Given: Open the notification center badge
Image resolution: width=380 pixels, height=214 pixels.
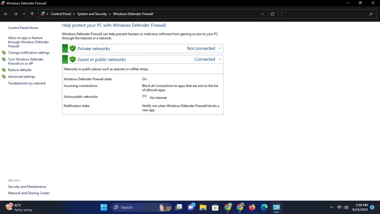Looking at the screenshot, I should [x=373, y=207].
